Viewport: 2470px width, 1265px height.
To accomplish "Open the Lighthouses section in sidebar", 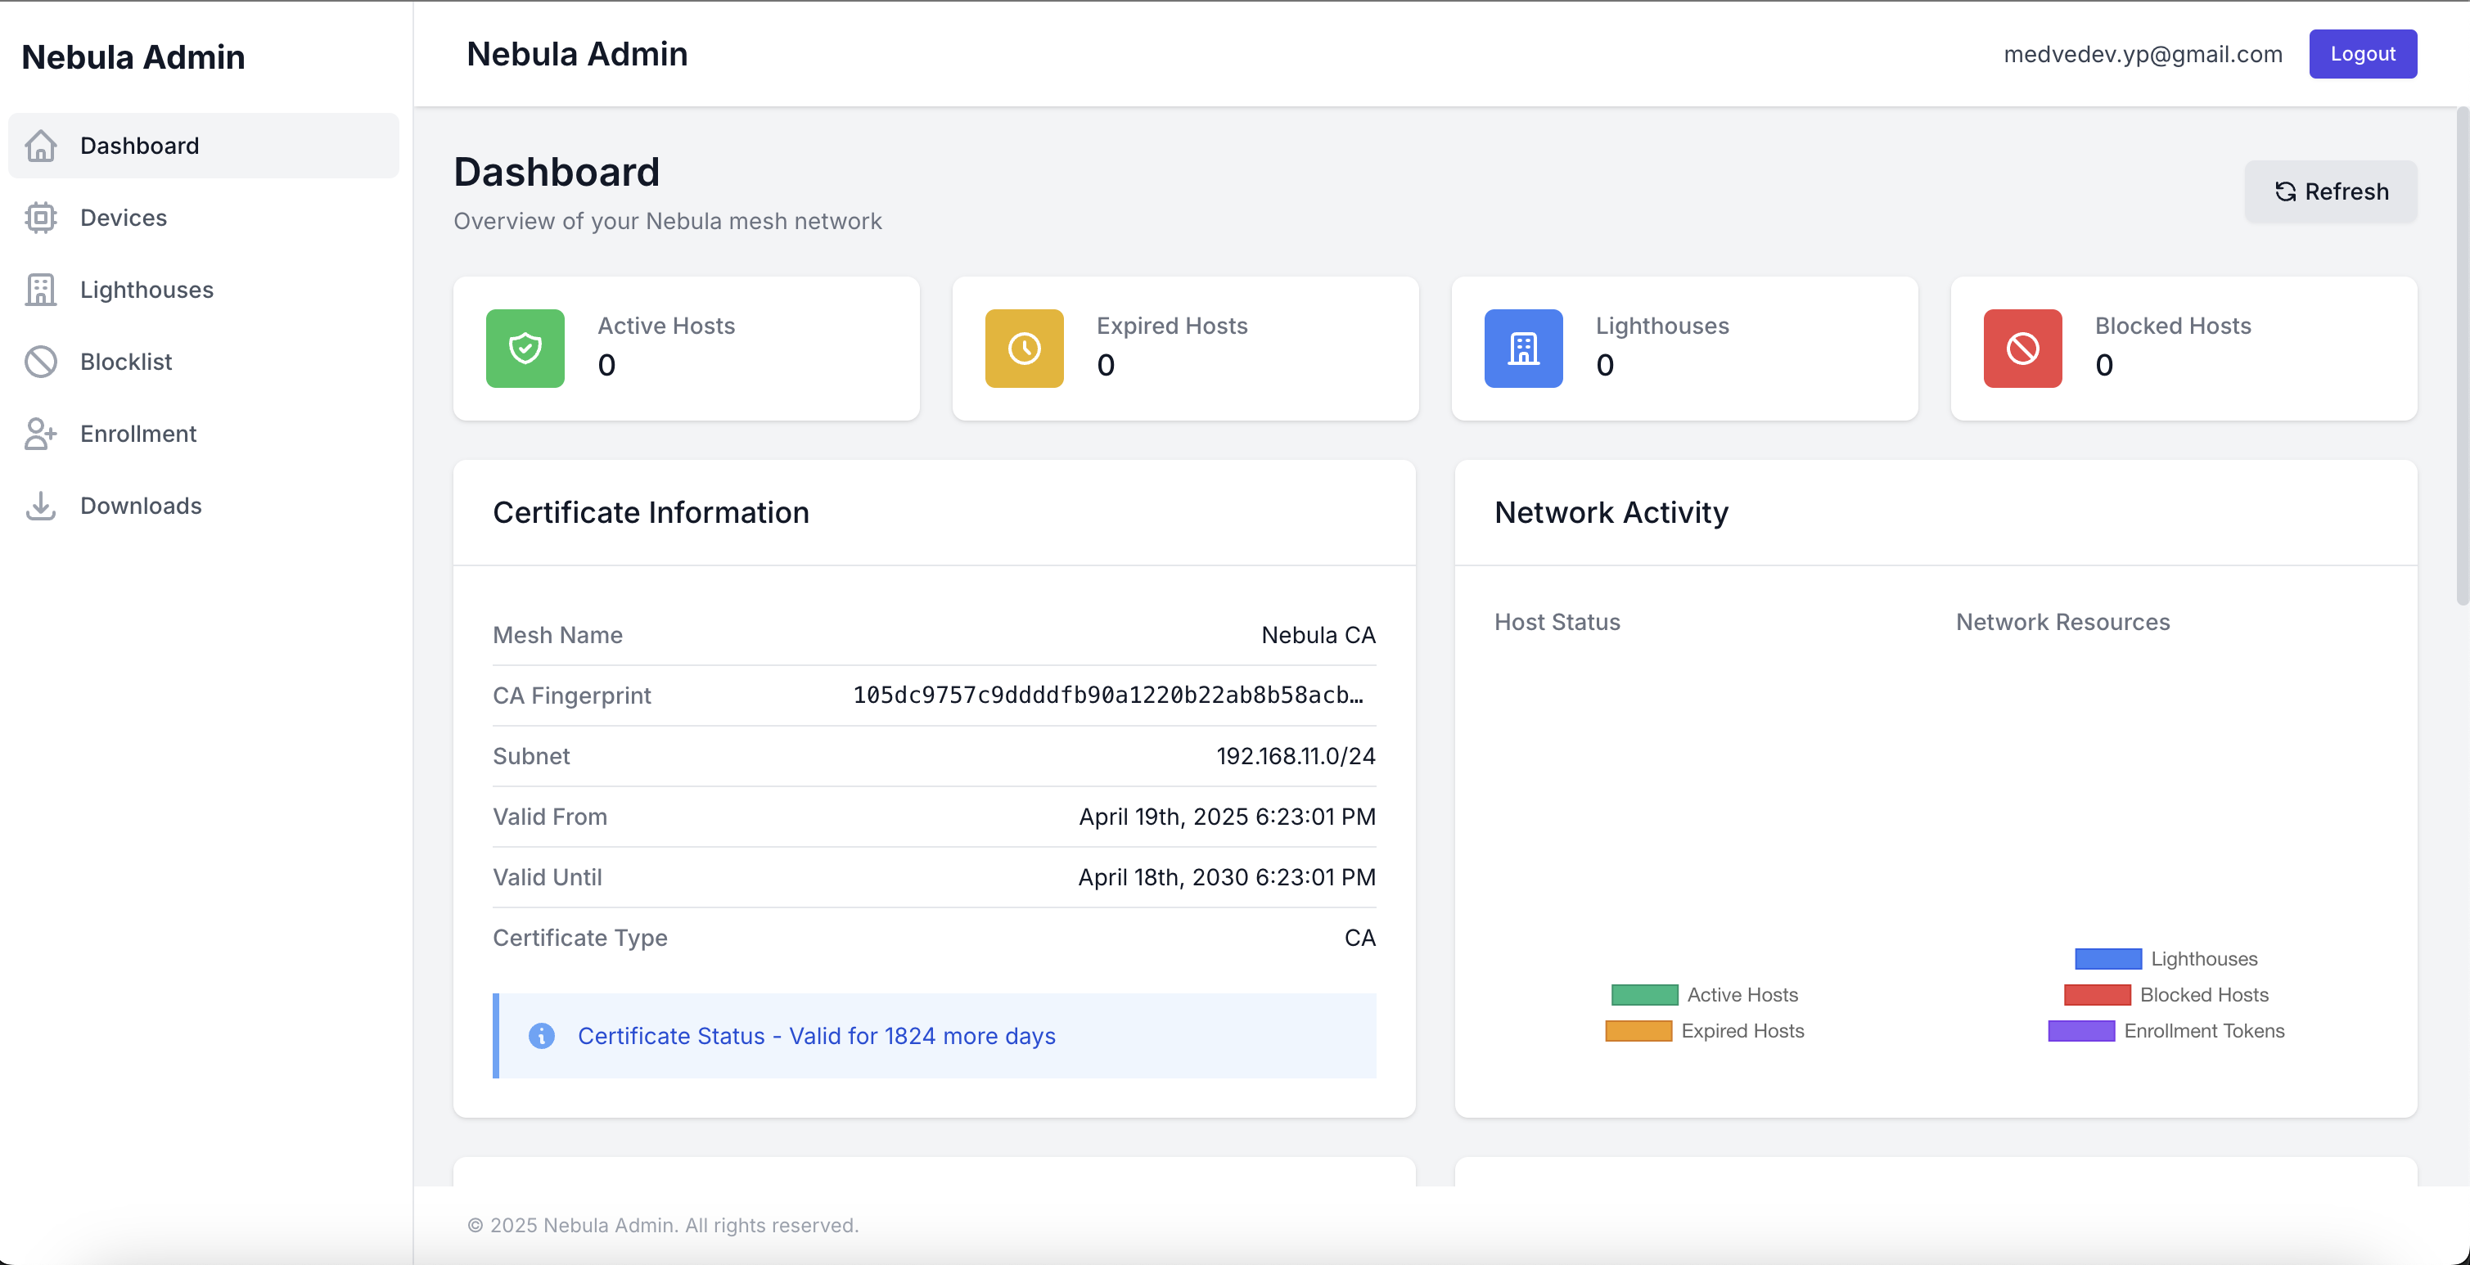I will [203, 290].
